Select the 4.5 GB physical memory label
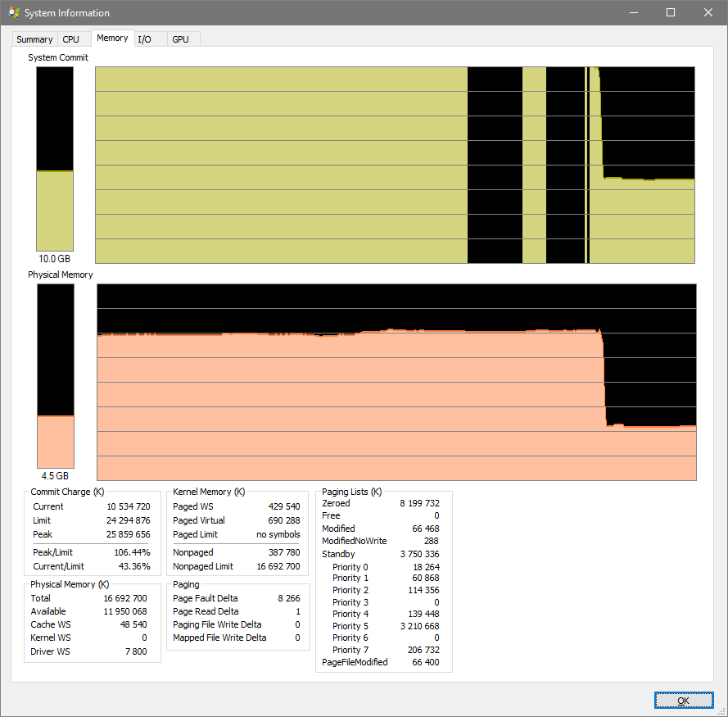This screenshot has width=728, height=717. [x=55, y=476]
